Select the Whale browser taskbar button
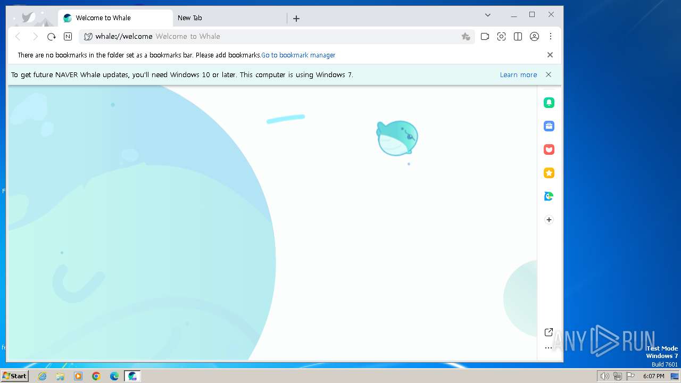Screen dimensions: 681x383 [x=132, y=376]
